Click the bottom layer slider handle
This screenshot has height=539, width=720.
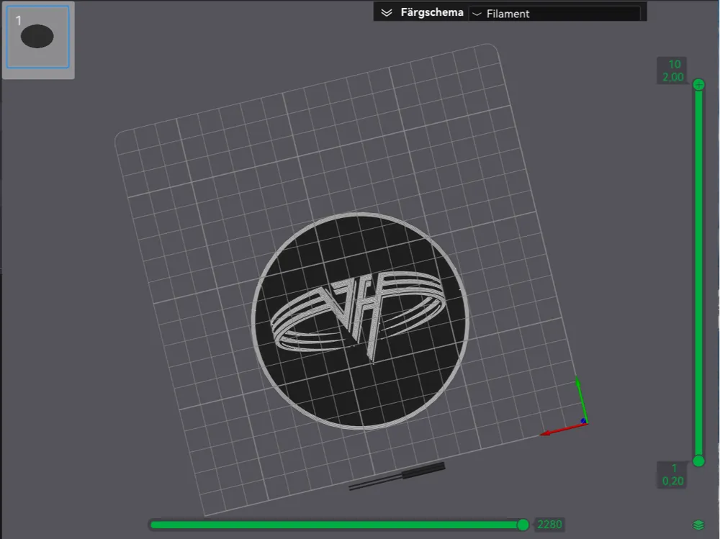(698, 461)
